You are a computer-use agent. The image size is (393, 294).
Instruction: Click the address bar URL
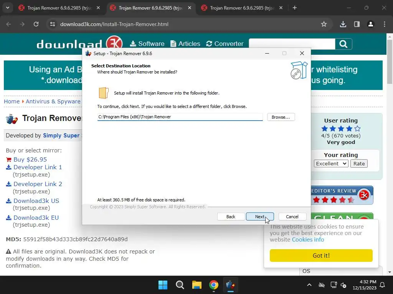(x=114, y=24)
